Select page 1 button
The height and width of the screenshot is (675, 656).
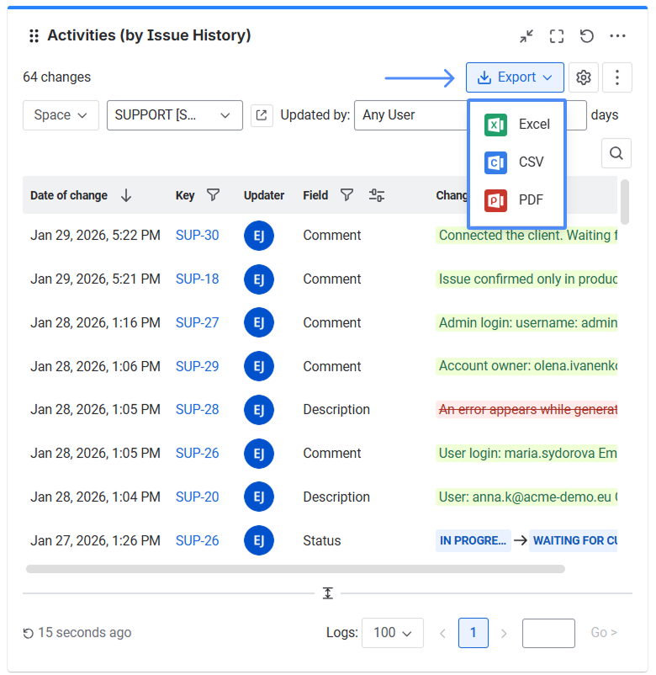473,633
